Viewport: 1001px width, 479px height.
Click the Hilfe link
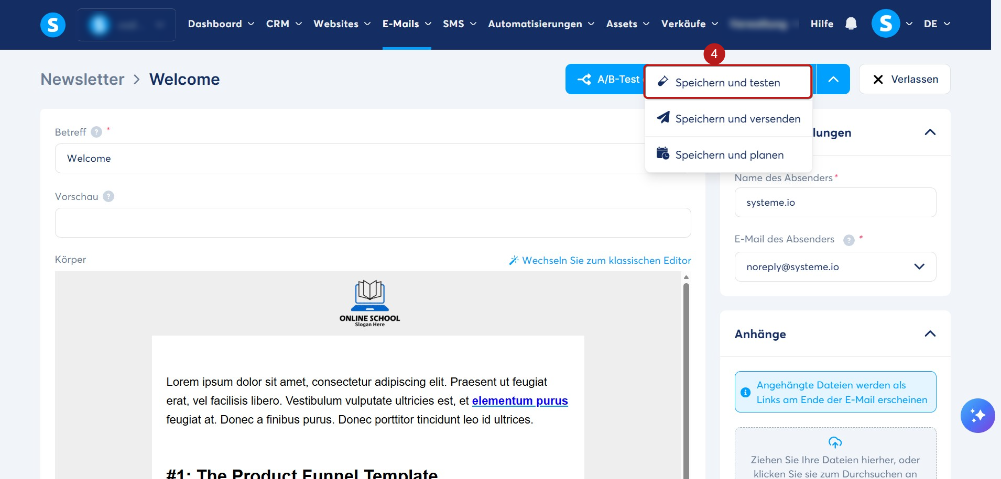[x=822, y=24]
